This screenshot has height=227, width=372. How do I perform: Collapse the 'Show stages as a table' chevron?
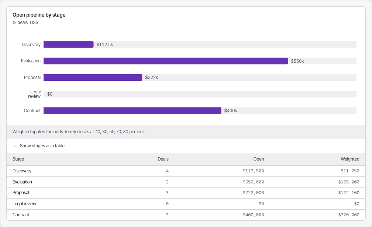click(x=15, y=146)
